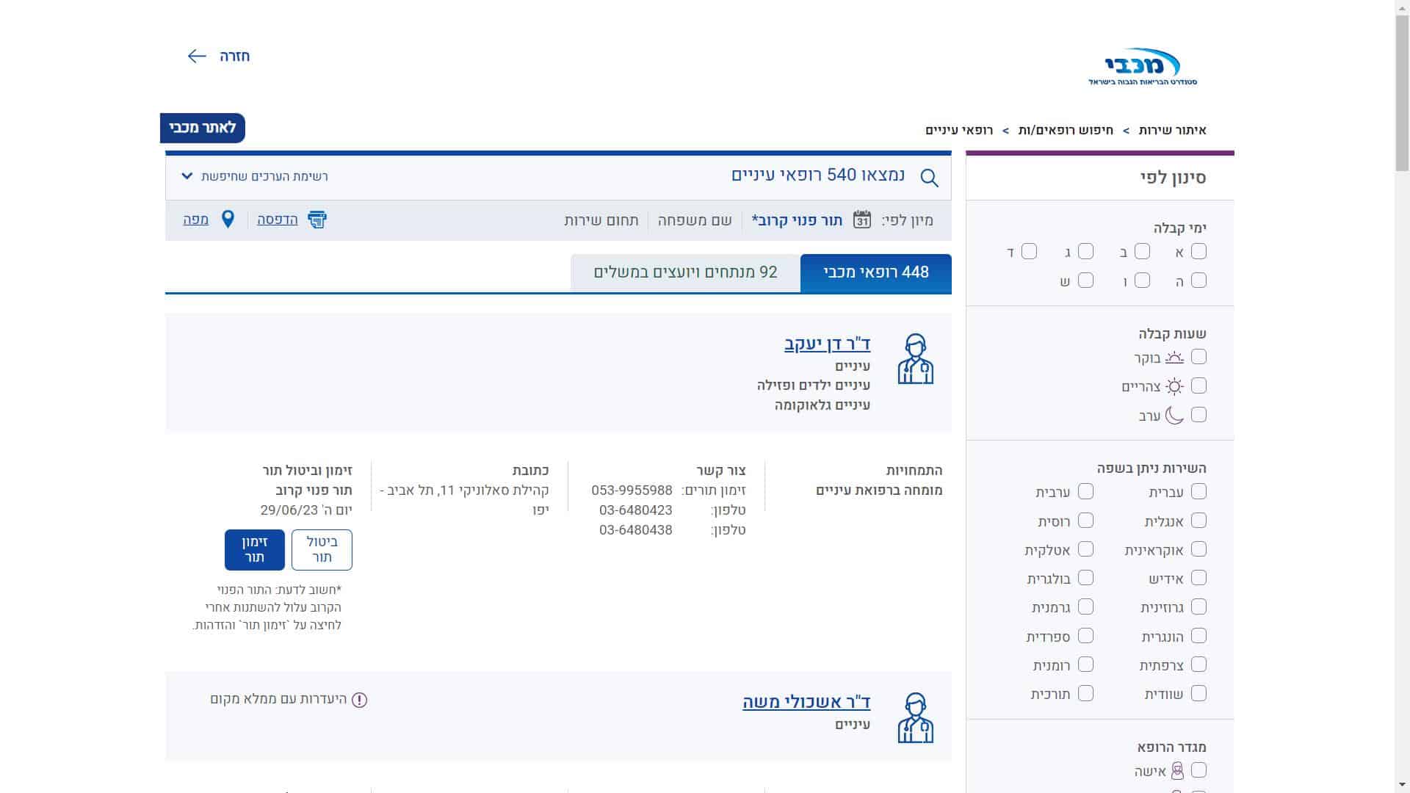Image resolution: width=1410 pixels, height=793 pixels.
Task: Check the day ד checkbox
Action: click(1029, 251)
